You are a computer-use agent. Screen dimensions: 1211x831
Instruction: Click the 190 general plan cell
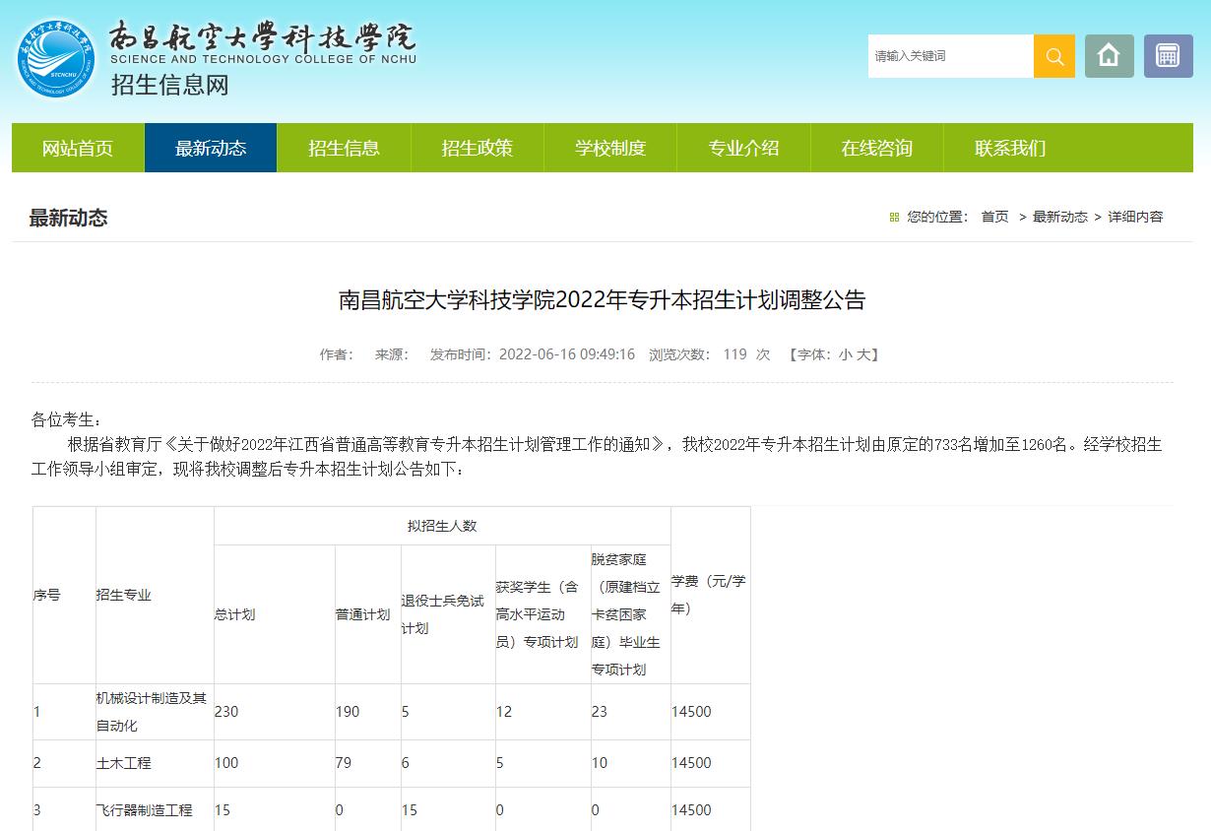[367, 712]
